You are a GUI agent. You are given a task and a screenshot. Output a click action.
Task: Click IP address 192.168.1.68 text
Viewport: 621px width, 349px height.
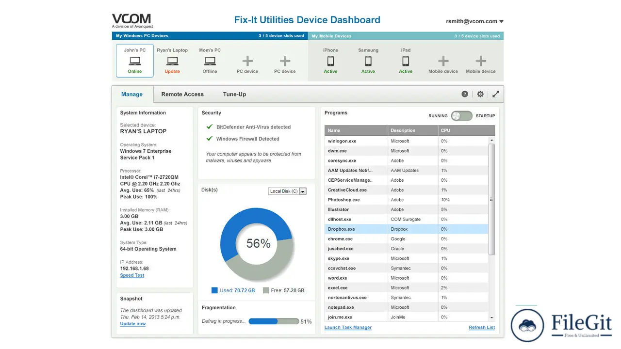coord(134,268)
